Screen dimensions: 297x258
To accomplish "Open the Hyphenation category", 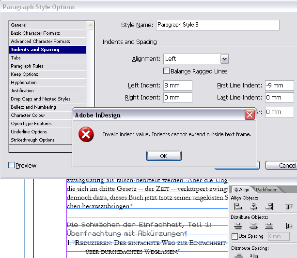I will click(48, 83).
